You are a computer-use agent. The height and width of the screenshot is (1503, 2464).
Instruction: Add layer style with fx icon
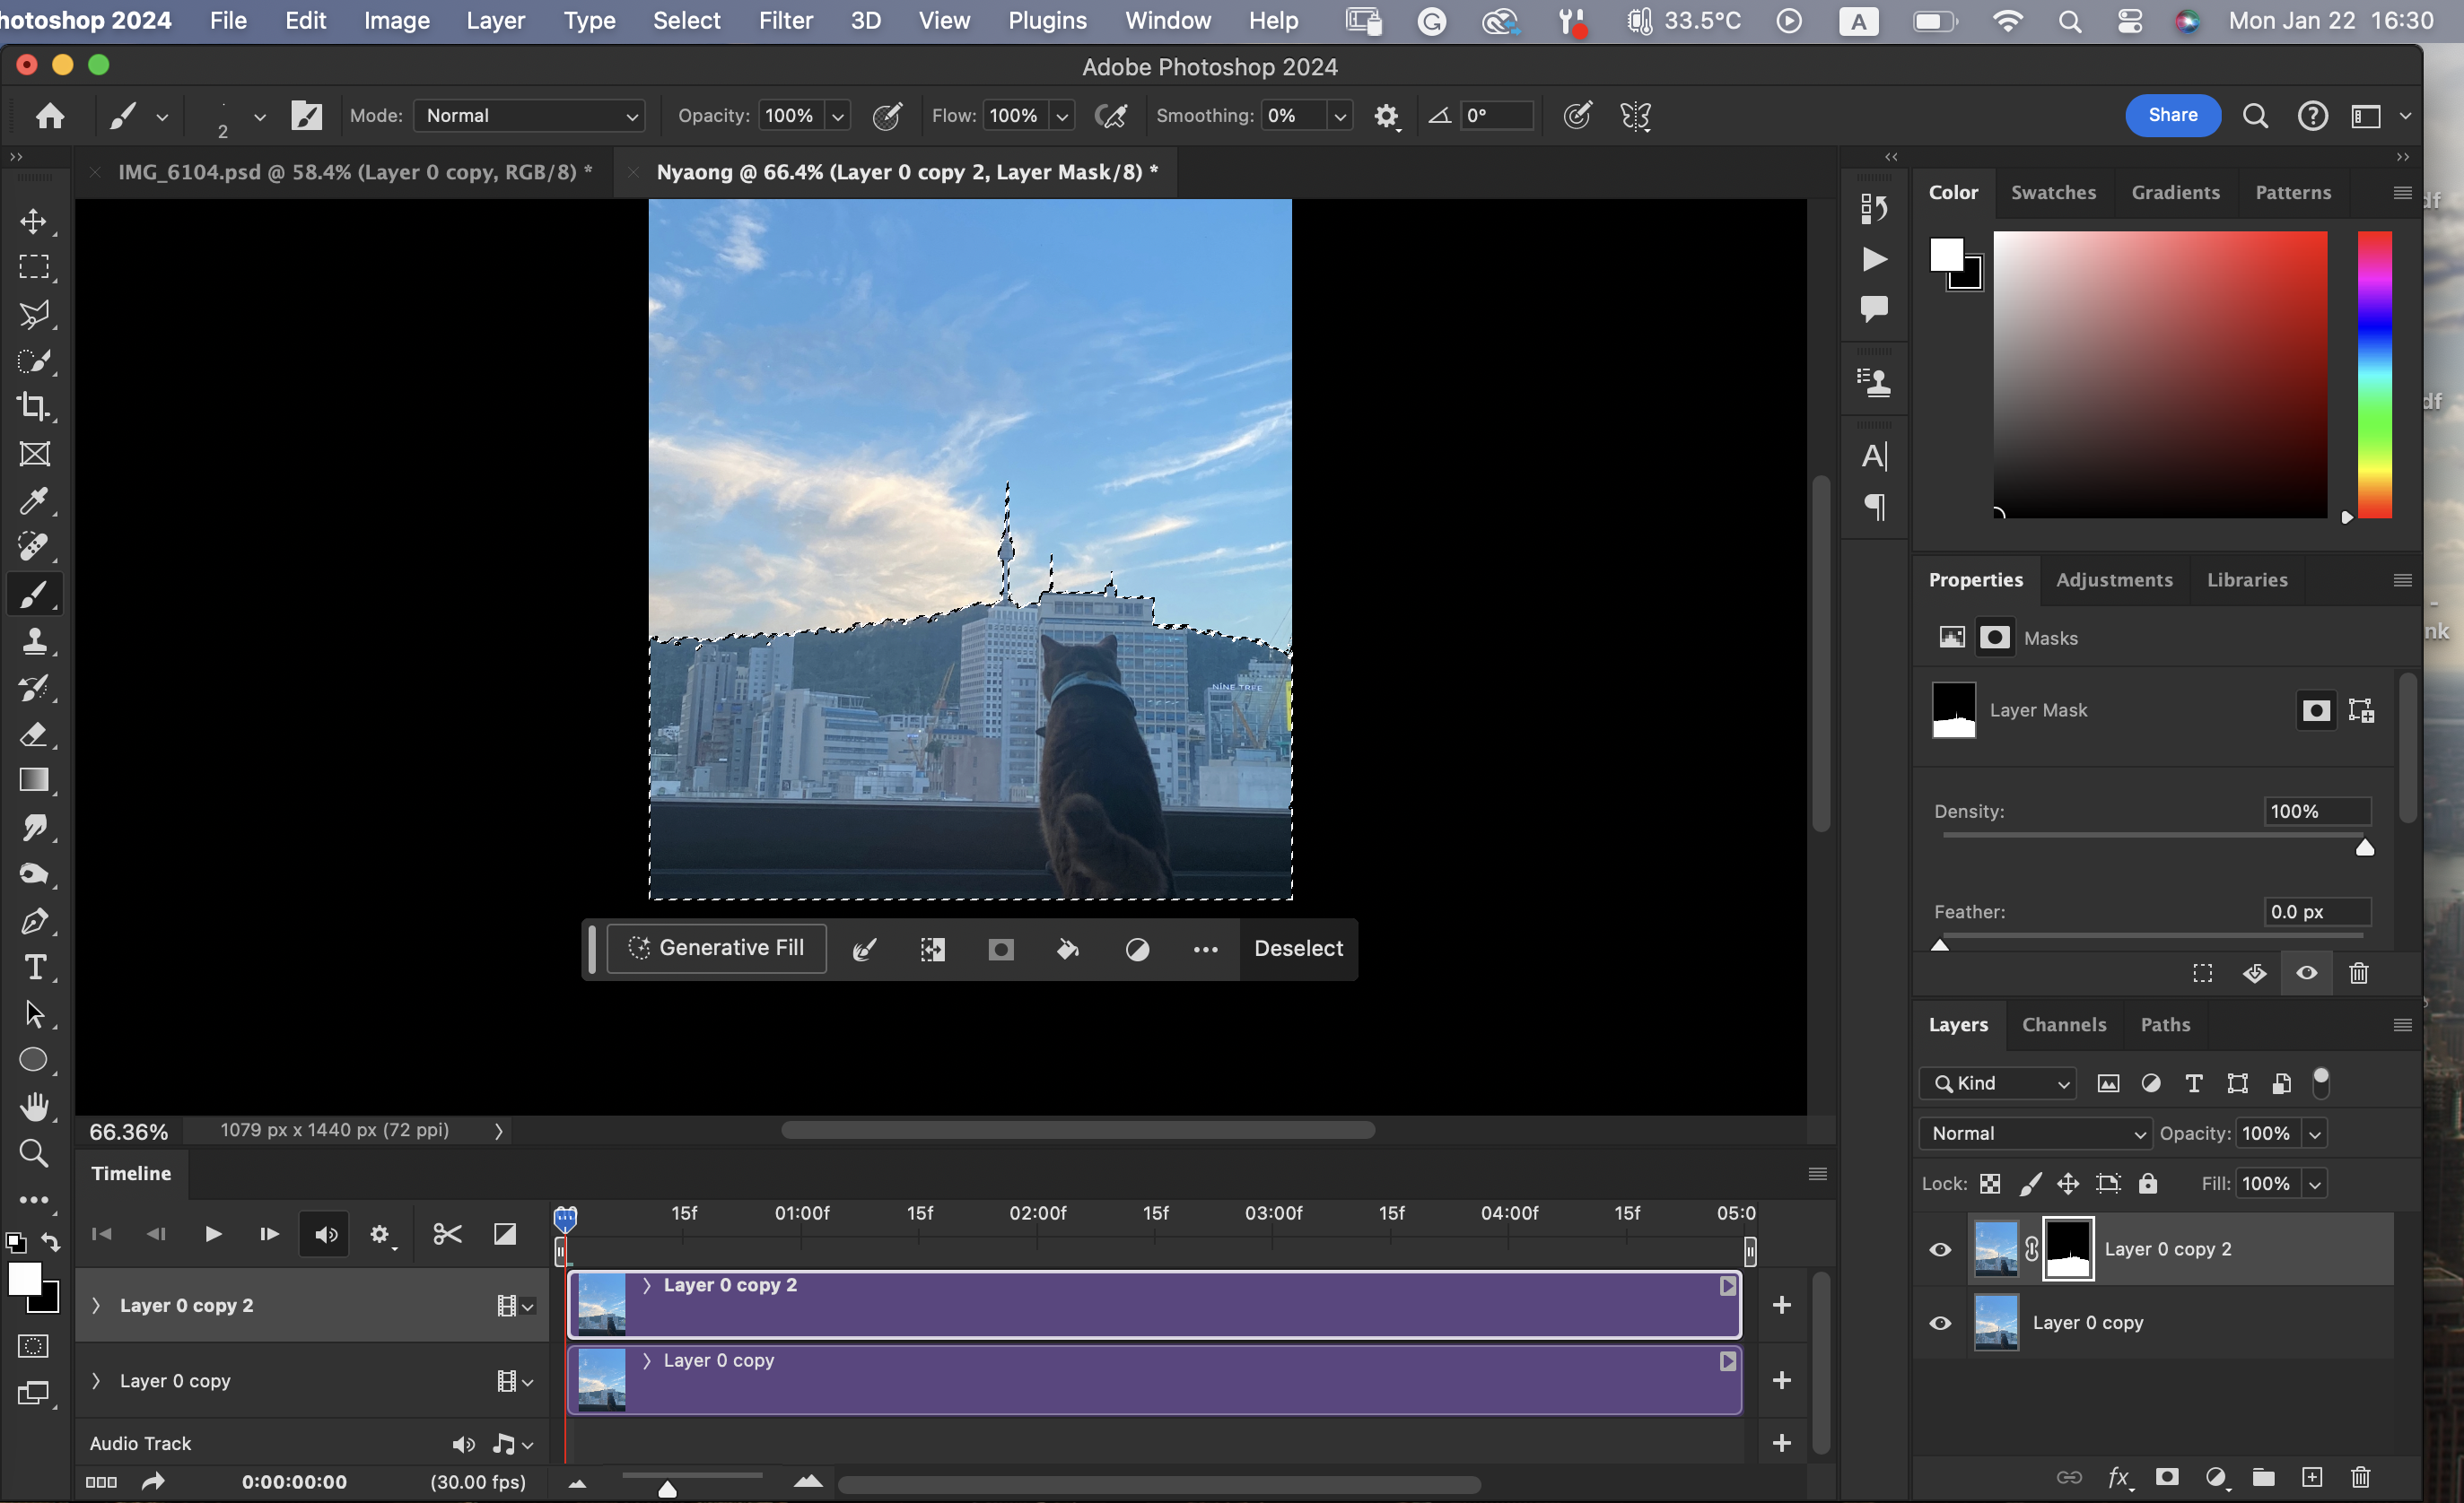[2118, 1477]
